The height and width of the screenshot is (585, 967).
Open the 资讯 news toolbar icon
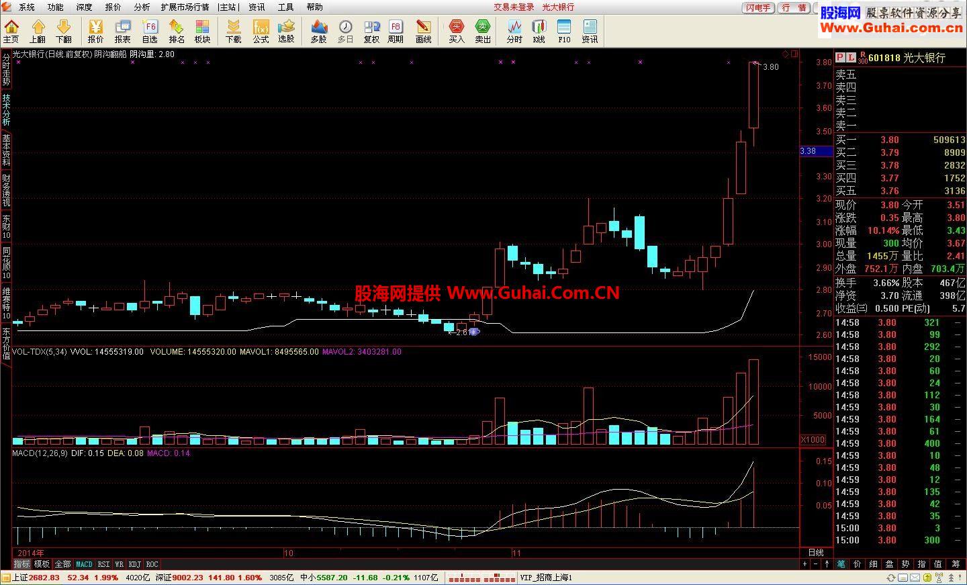coord(590,31)
